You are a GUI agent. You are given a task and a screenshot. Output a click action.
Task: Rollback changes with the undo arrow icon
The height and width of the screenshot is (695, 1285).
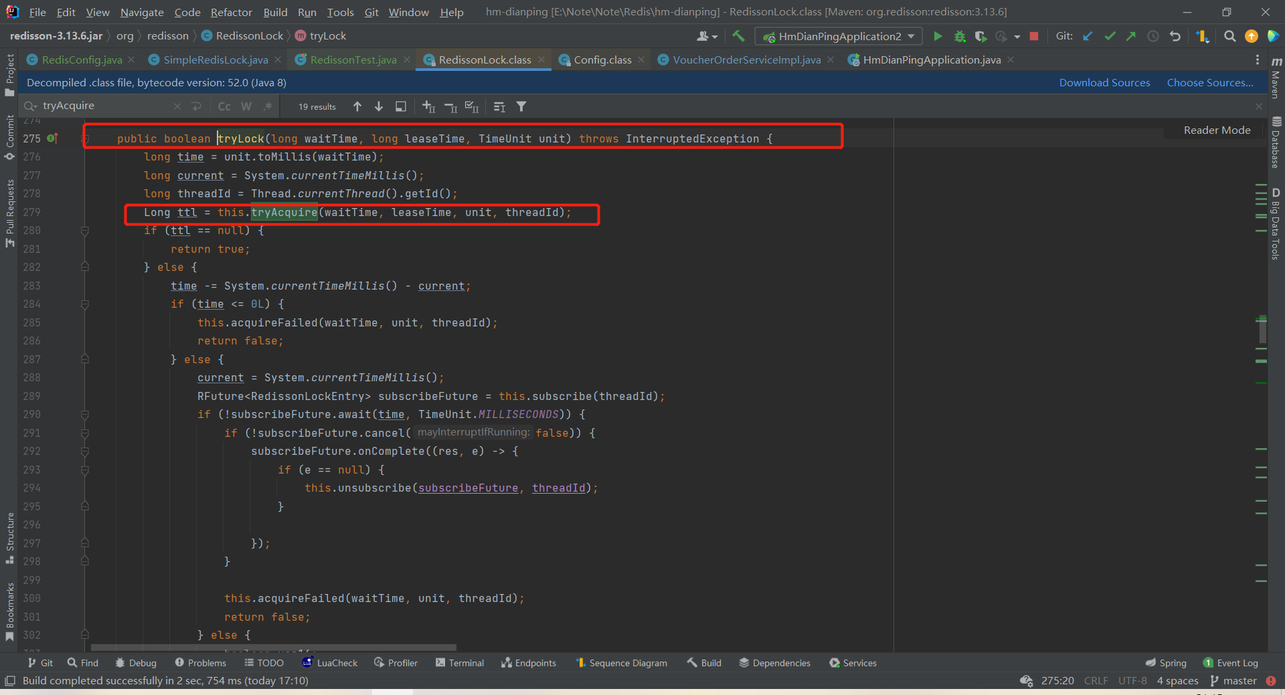click(1175, 36)
